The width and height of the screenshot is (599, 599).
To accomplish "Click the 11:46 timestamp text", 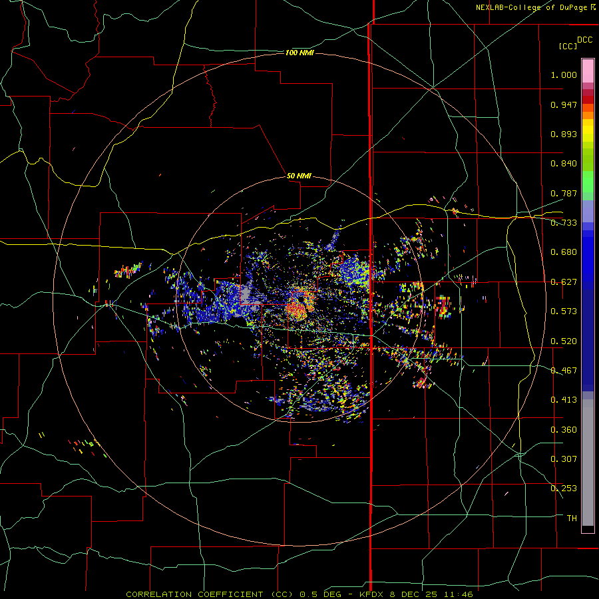I will tap(459, 594).
